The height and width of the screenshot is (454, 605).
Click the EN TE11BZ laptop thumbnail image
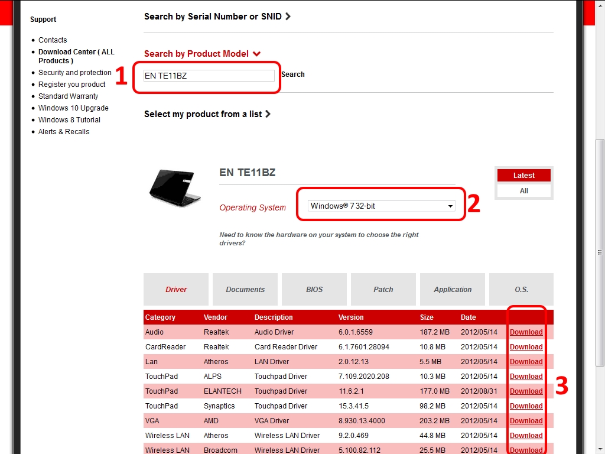click(175, 187)
